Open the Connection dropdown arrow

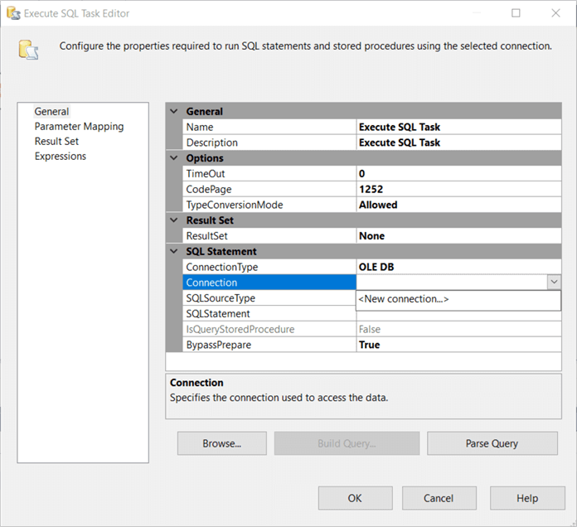(554, 283)
